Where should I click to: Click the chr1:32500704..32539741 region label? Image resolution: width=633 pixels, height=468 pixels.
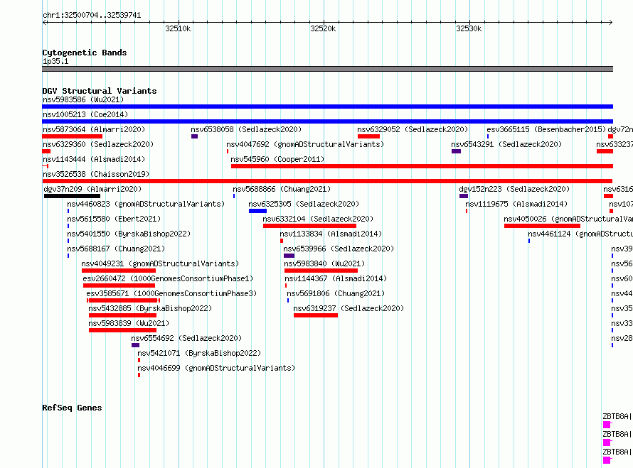pyautogui.click(x=92, y=16)
